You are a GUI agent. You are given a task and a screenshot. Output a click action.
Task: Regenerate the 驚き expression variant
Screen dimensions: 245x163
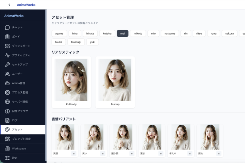click(x=161, y=153)
